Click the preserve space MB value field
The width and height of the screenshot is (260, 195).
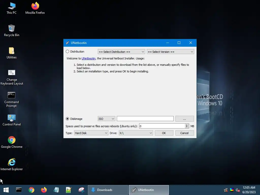[162, 126]
